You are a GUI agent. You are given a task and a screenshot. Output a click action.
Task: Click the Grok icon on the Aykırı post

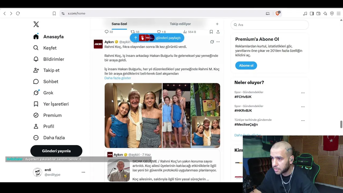tap(212, 42)
